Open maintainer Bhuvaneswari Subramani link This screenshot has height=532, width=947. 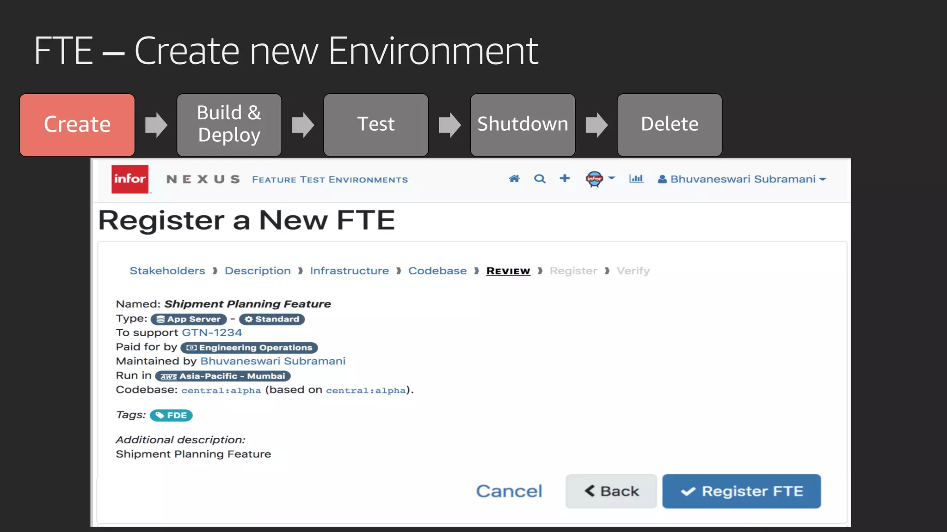(273, 361)
